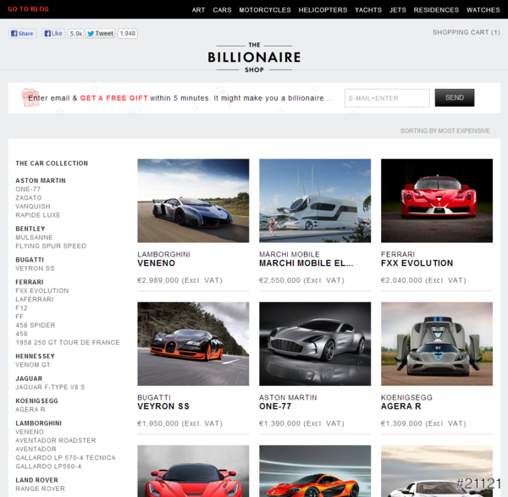Select RANGE ROVER in the sidebar
Viewport: 508px width, 497px height.
pyautogui.click(x=40, y=489)
